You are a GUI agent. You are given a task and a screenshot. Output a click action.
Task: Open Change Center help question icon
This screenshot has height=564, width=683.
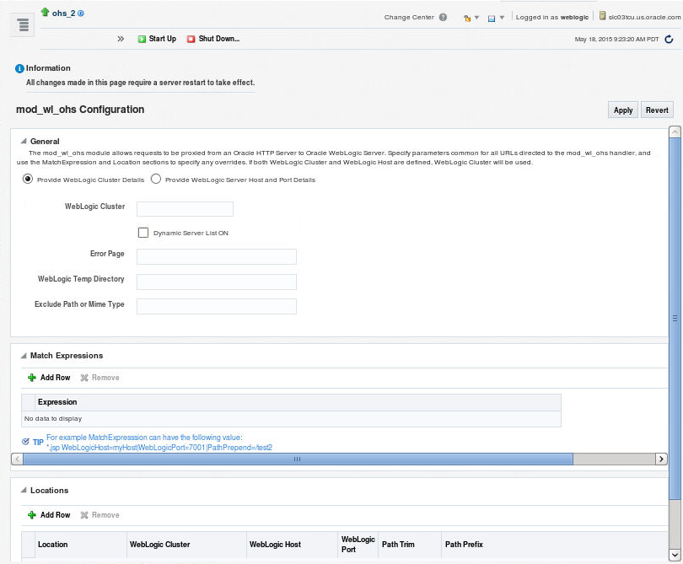click(443, 18)
